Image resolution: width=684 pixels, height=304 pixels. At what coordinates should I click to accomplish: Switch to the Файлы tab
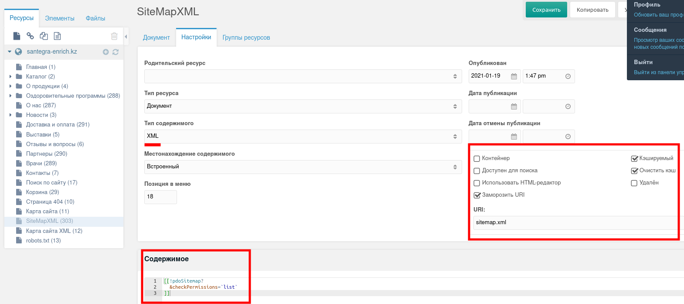tap(95, 18)
